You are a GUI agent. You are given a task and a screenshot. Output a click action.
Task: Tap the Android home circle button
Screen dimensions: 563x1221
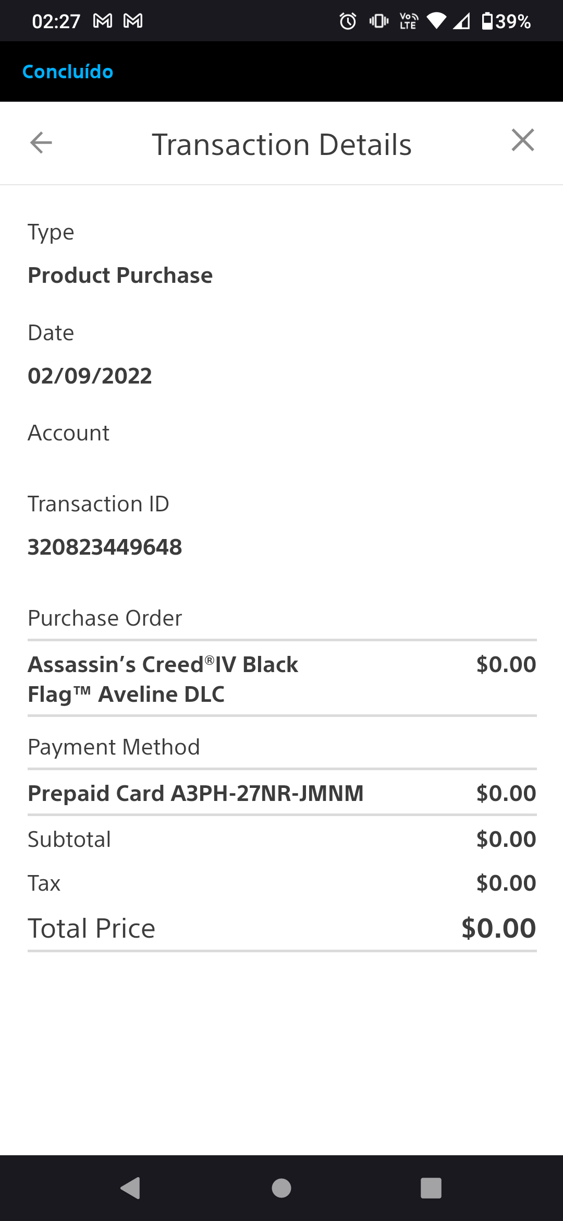pyautogui.click(x=281, y=1188)
